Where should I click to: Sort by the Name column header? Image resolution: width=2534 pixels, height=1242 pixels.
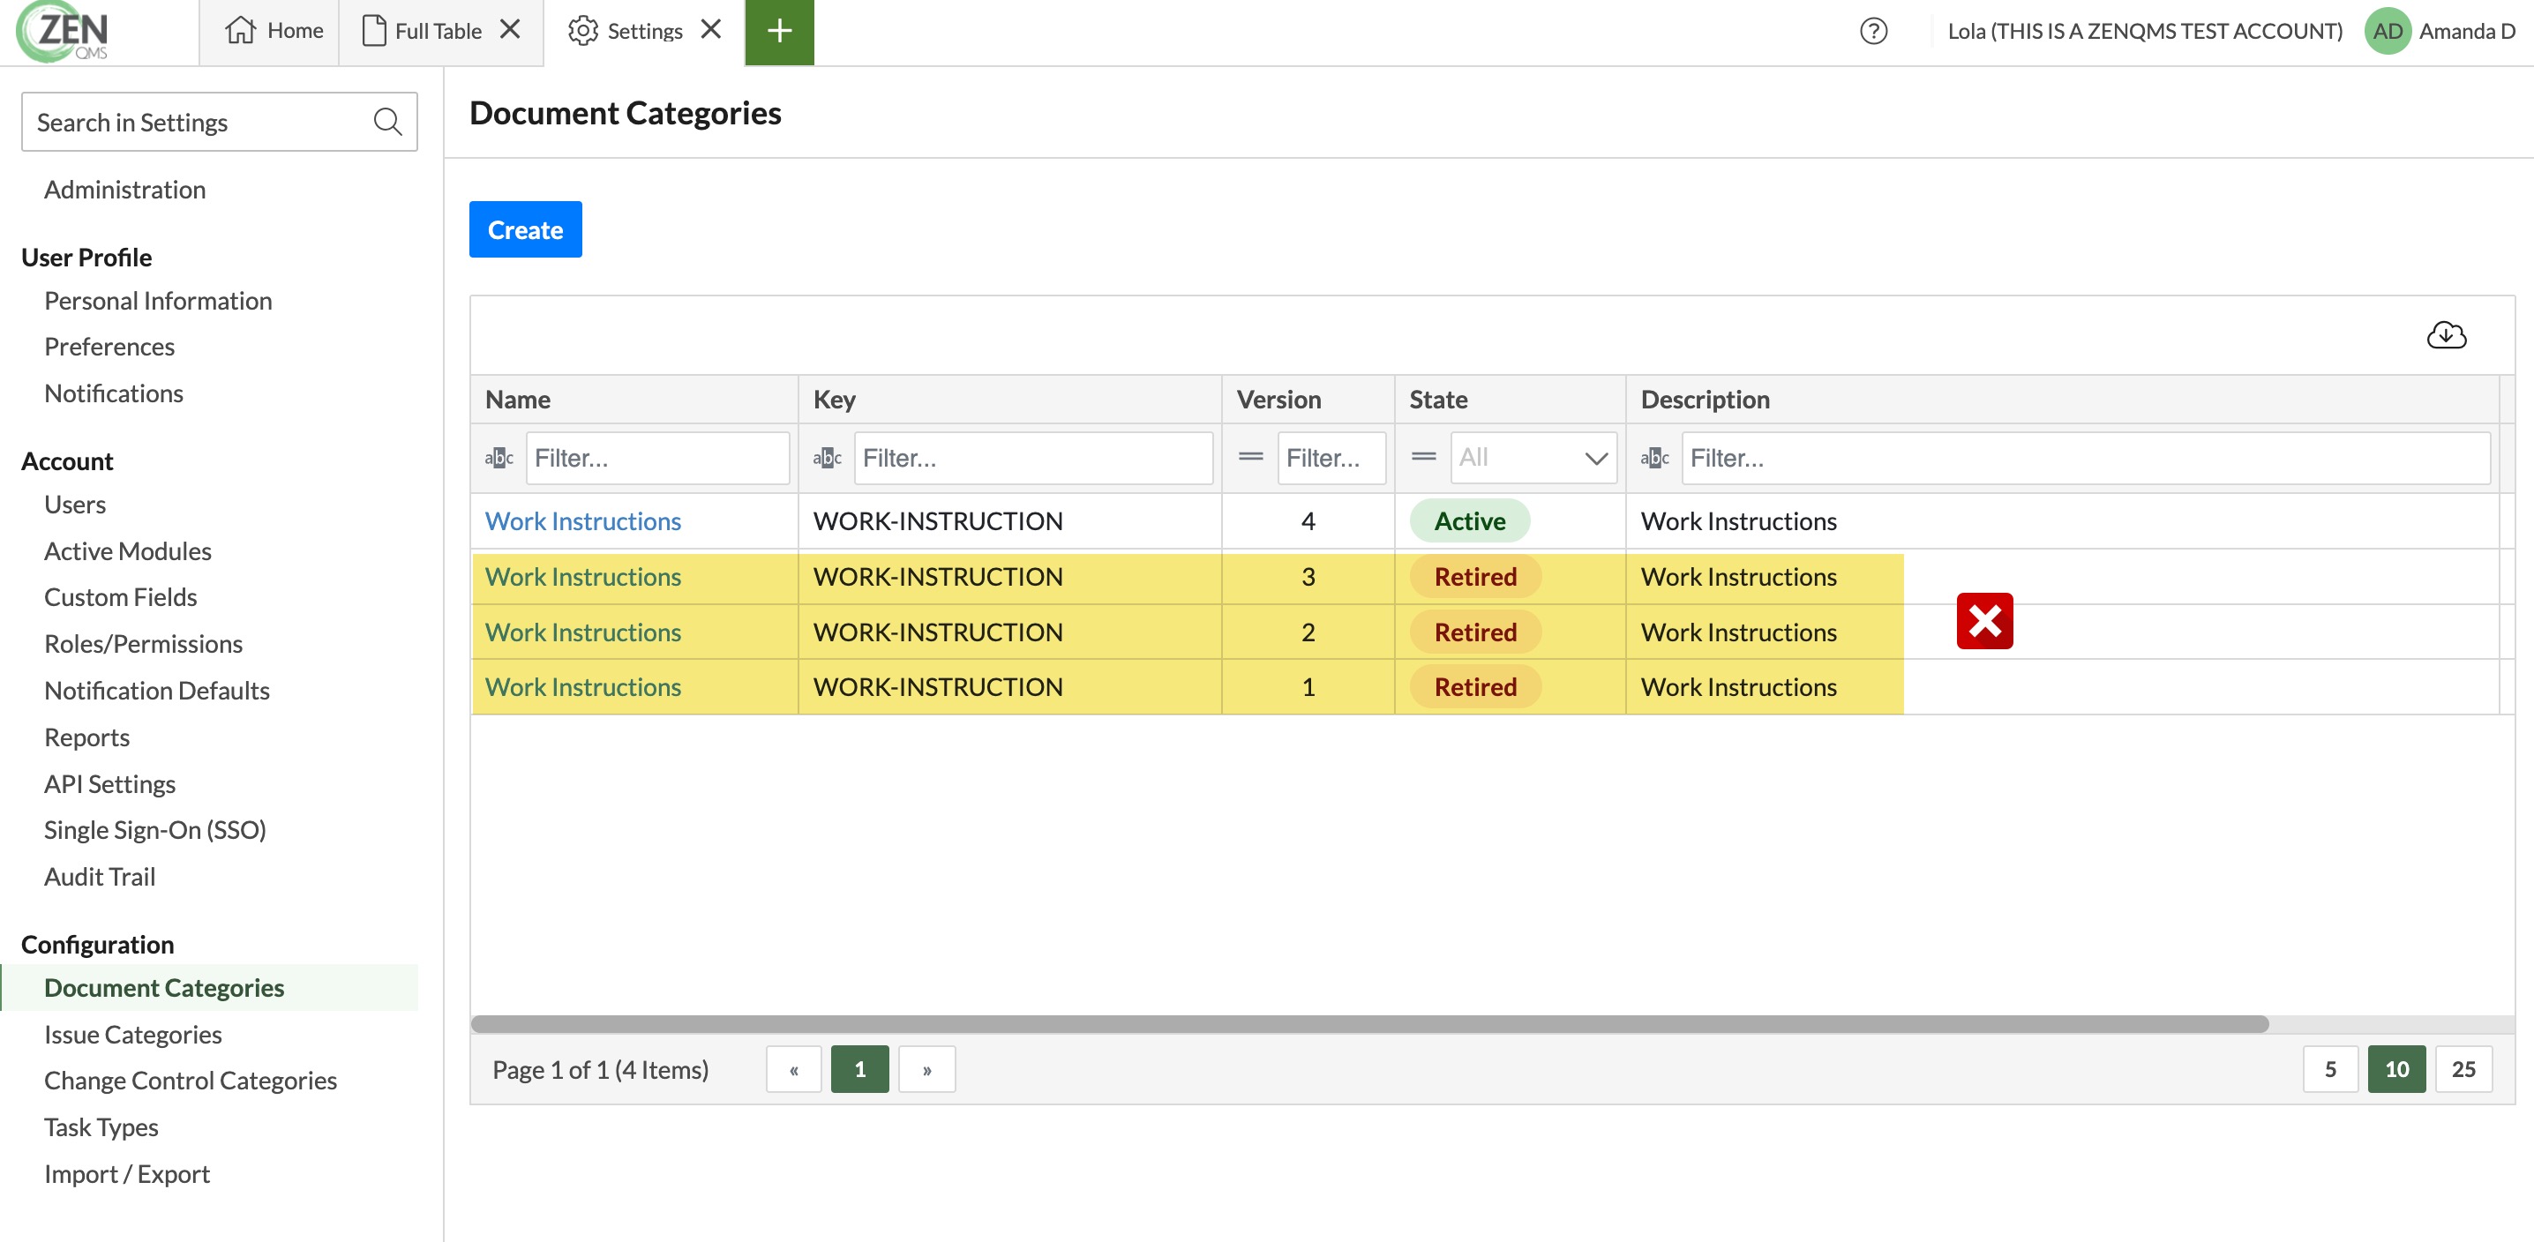pos(633,400)
